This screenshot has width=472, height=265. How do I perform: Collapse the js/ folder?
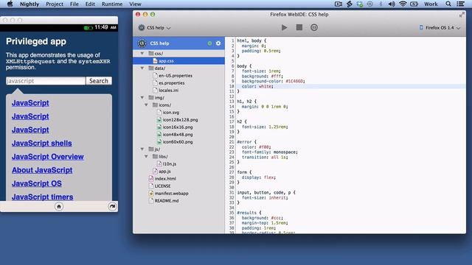[142, 149]
